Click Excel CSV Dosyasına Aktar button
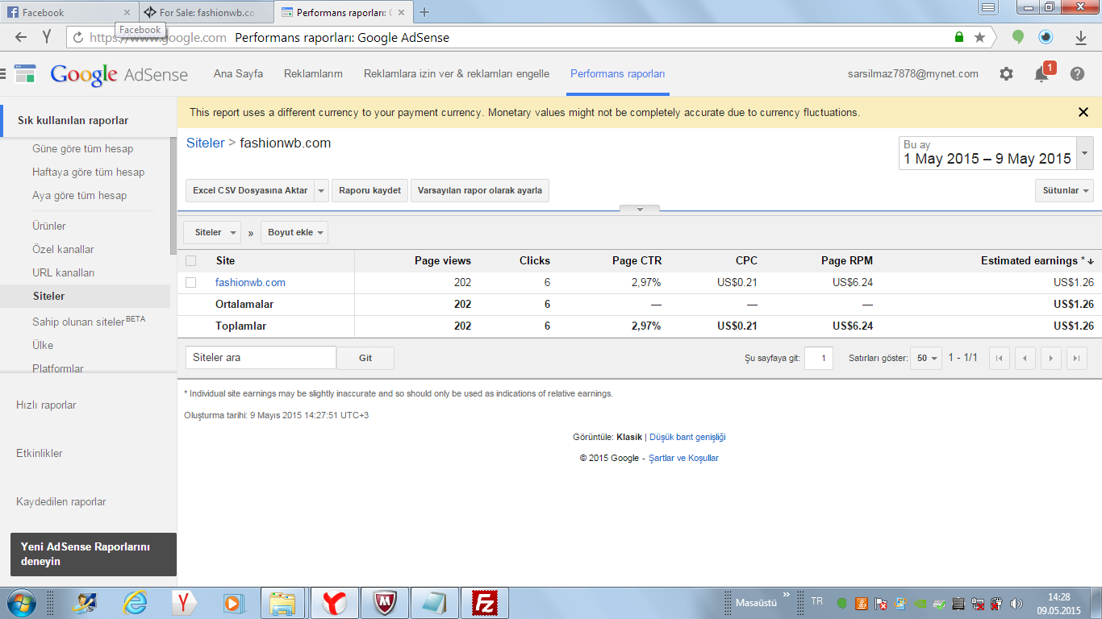Screen dimensions: 1102x619 pos(249,191)
